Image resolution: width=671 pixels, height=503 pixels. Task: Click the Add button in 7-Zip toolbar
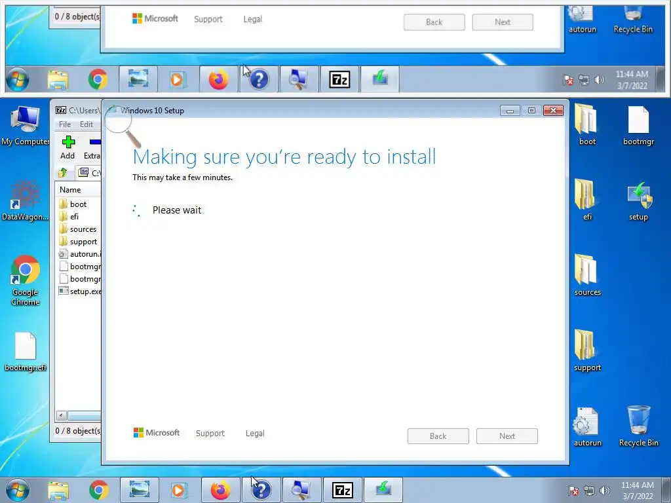(x=67, y=147)
